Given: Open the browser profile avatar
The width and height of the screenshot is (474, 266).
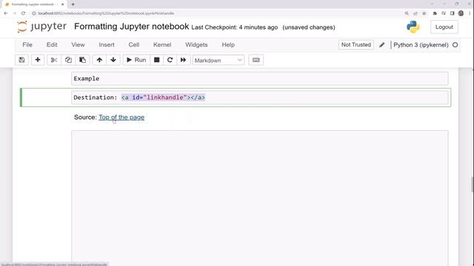Looking at the screenshot, I should pyautogui.click(x=461, y=13).
